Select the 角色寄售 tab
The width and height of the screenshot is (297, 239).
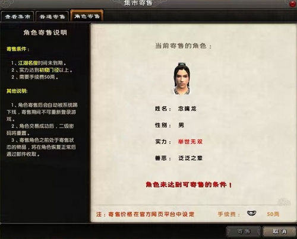tap(87, 16)
